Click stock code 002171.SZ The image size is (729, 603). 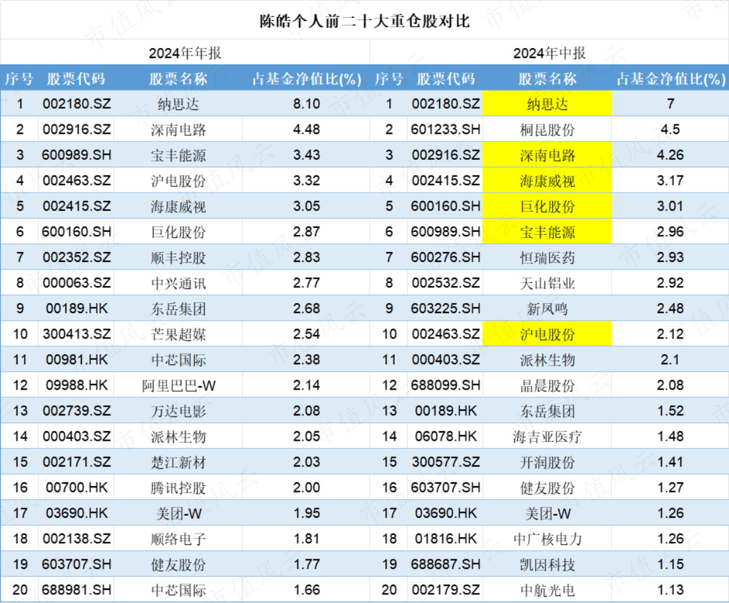(x=76, y=462)
